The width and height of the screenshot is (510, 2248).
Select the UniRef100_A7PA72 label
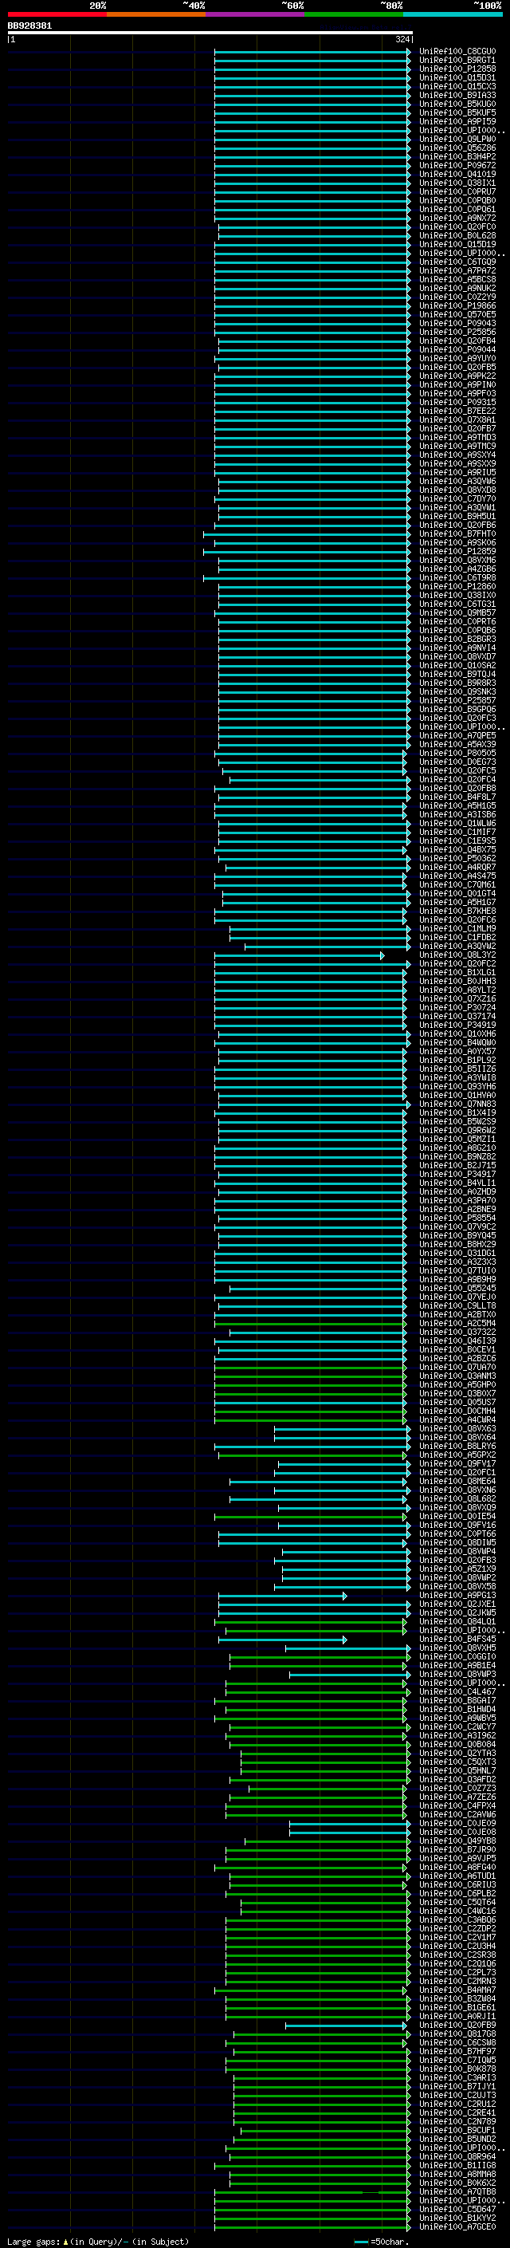click(457, 270)
